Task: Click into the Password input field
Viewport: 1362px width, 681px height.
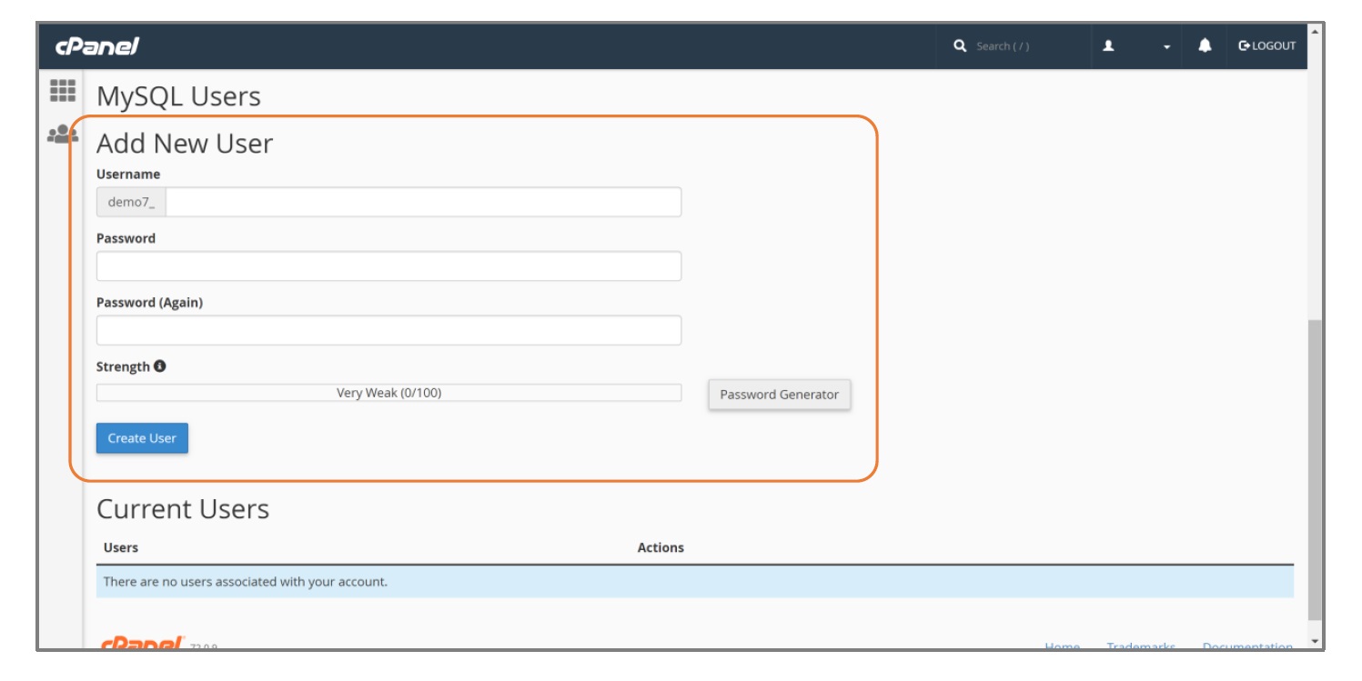Action: [x=388, y=266]
